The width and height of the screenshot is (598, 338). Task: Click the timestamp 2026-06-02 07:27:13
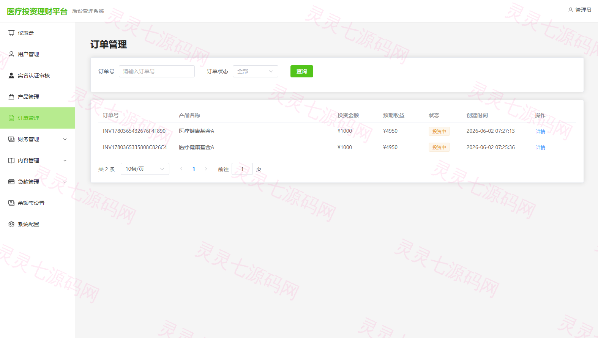click(x=491, y=131)
